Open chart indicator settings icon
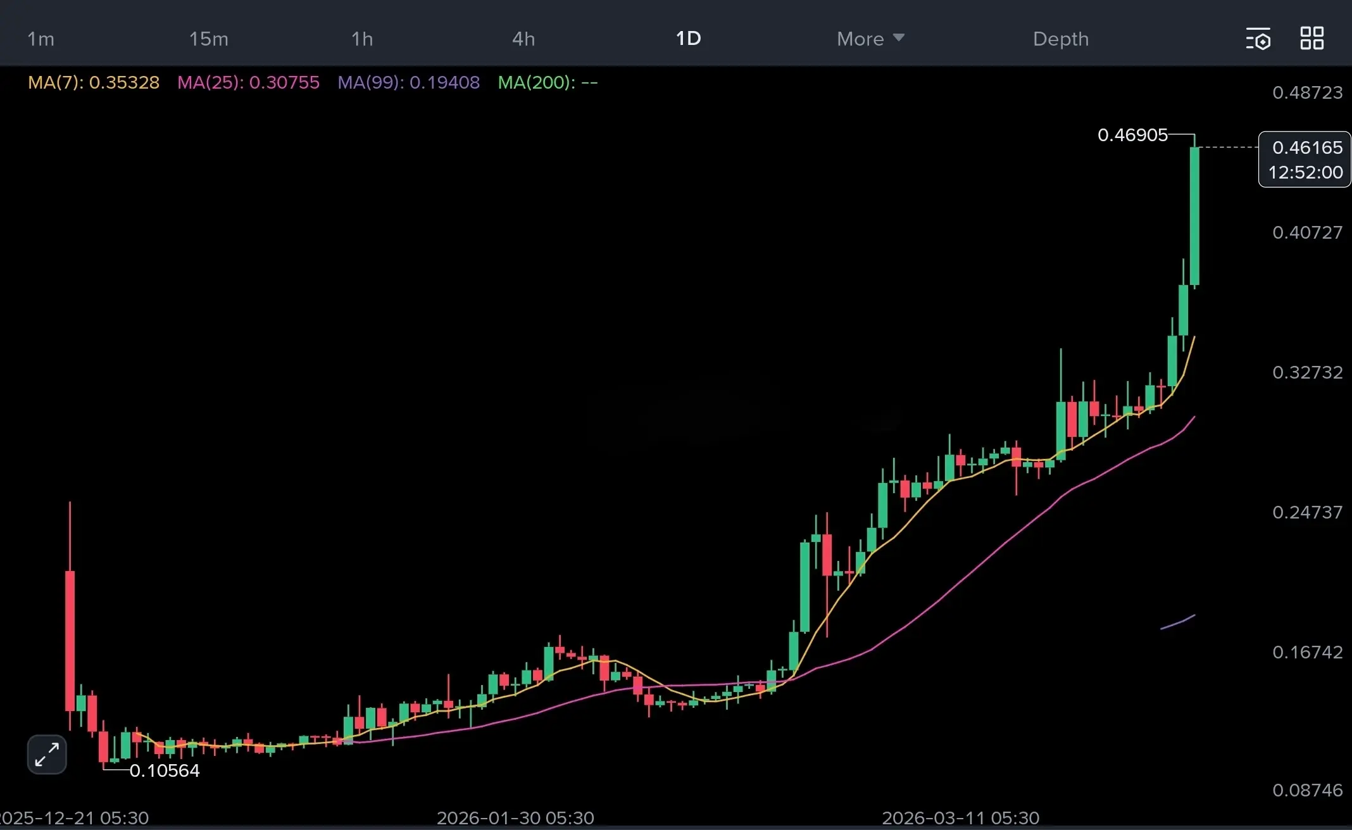The height and width of the screenshot is (830, 1352). click(x=1258, y=39)
